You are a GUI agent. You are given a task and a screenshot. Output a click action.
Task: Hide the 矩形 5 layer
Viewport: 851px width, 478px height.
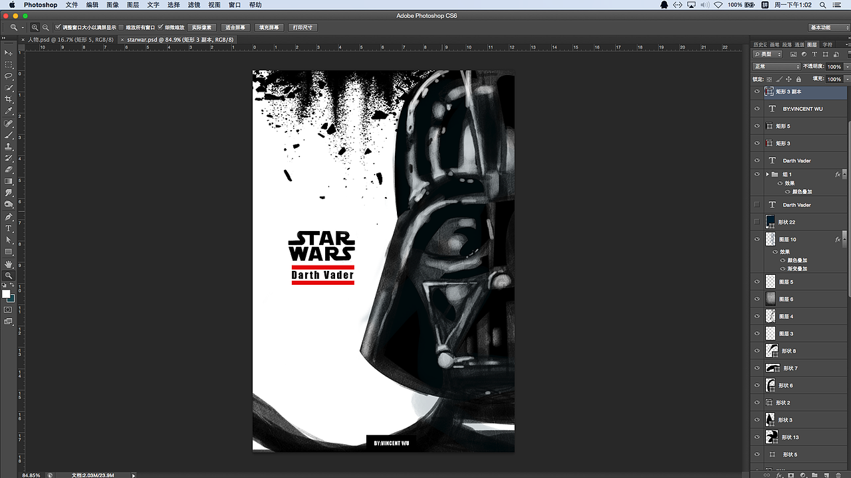[x=757, y=126]
